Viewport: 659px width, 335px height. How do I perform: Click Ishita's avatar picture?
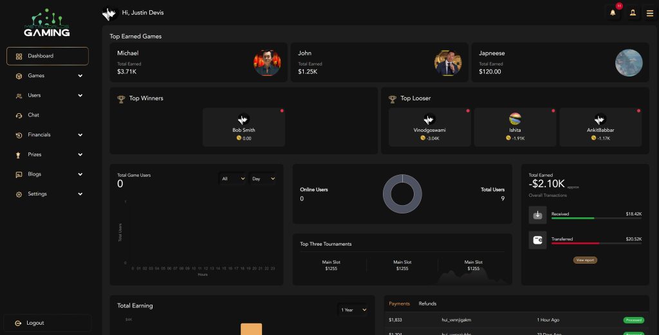515,119
